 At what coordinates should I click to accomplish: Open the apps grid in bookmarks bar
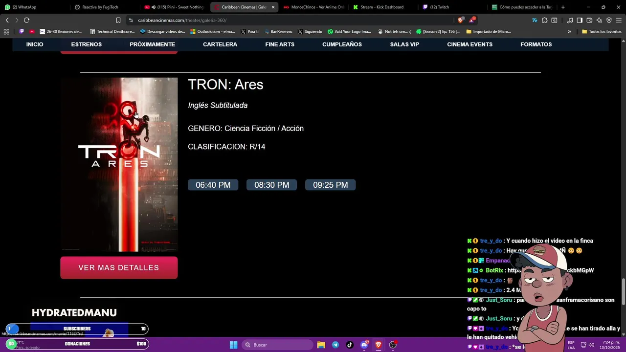point(6,31)
